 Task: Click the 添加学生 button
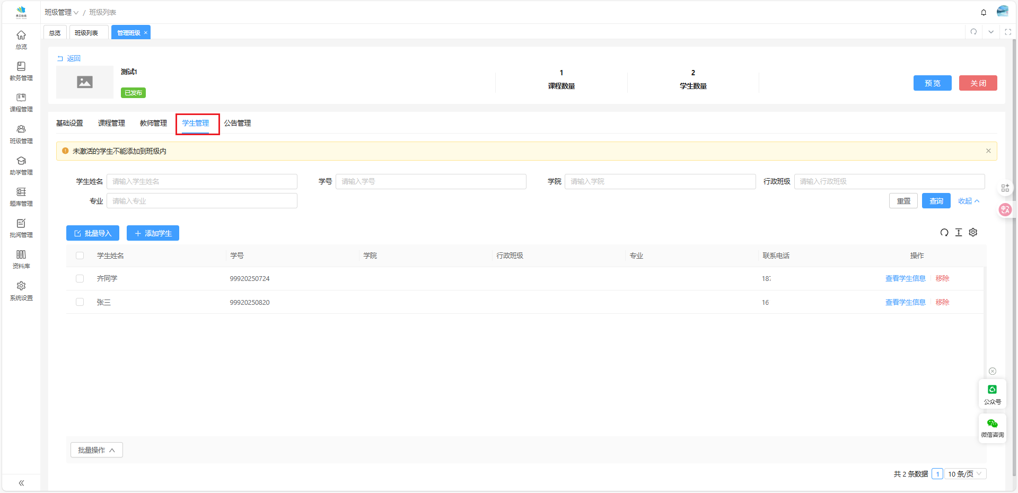[153, 233]
